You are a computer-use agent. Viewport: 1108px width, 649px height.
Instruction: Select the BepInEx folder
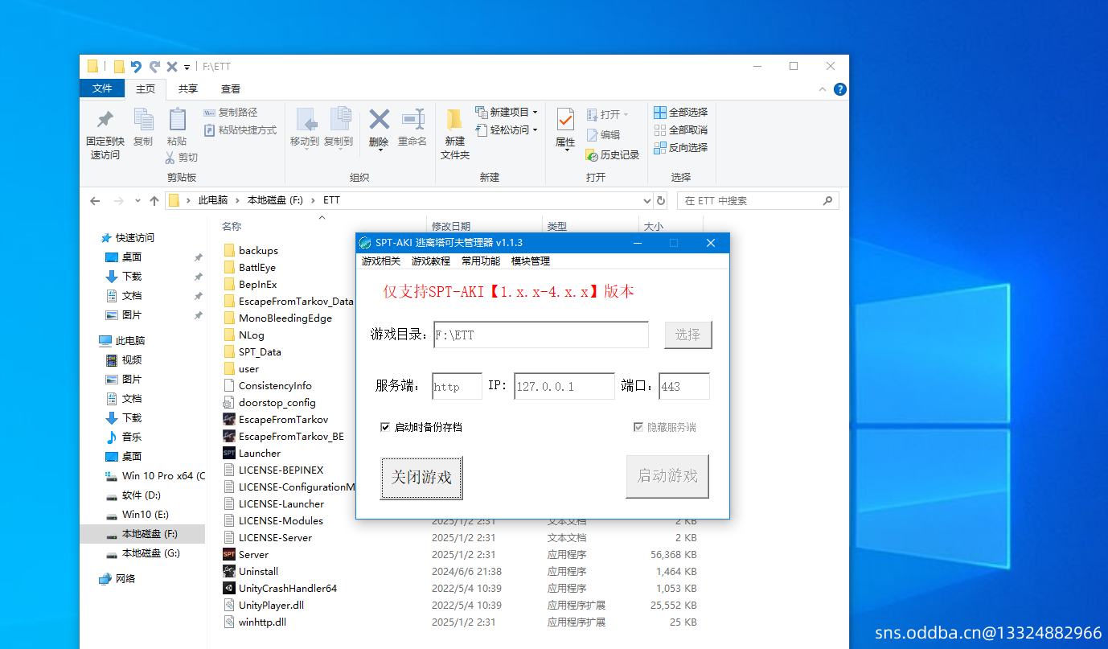pos(257,285)
